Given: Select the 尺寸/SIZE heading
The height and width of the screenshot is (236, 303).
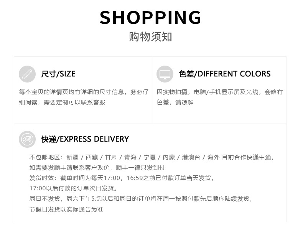Looking at the screenshot, I should point(58,74).
